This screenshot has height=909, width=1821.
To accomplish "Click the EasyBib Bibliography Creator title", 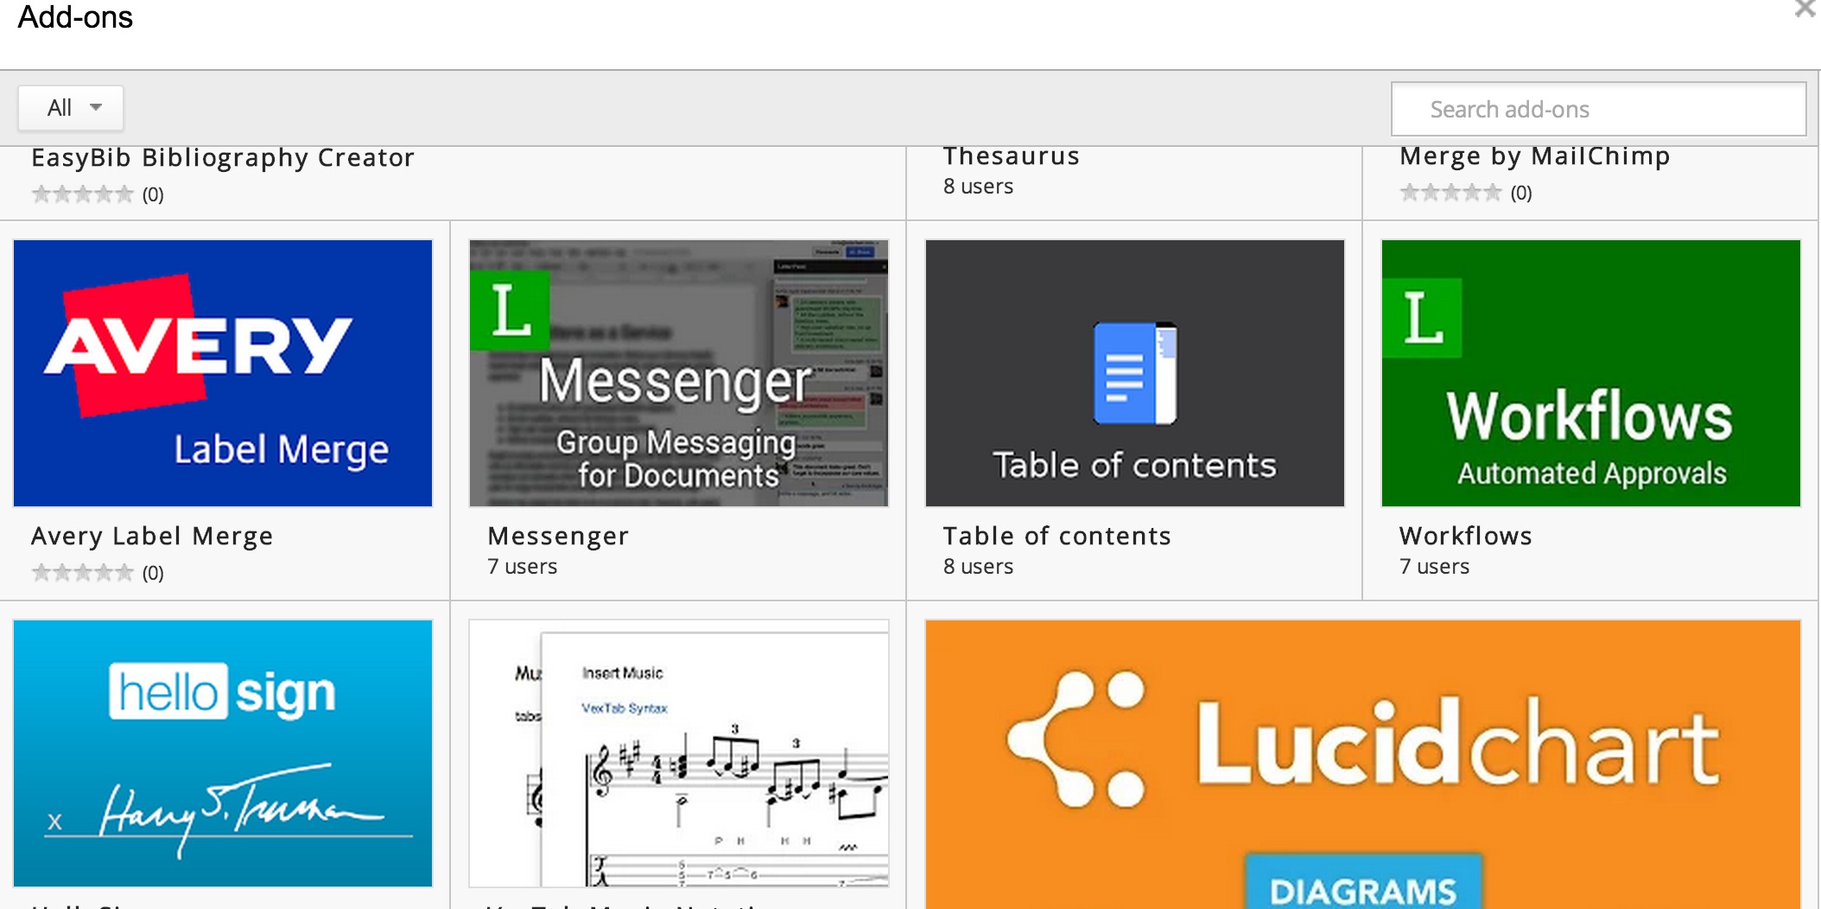I will point(223,158).
